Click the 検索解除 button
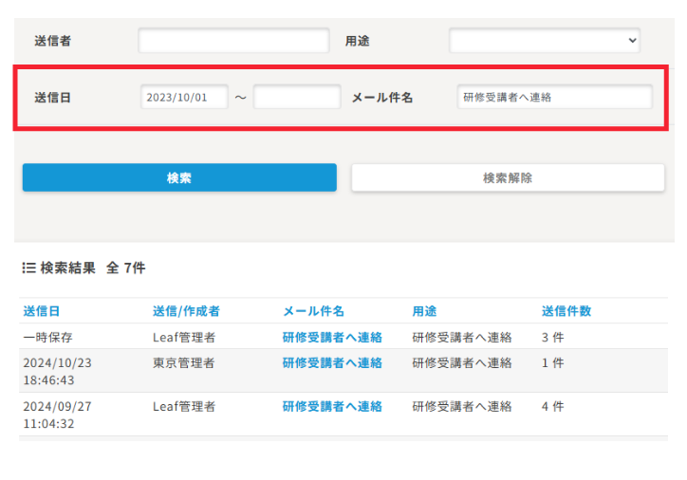This screenshot has width=687, height=480. click(508, 177)
